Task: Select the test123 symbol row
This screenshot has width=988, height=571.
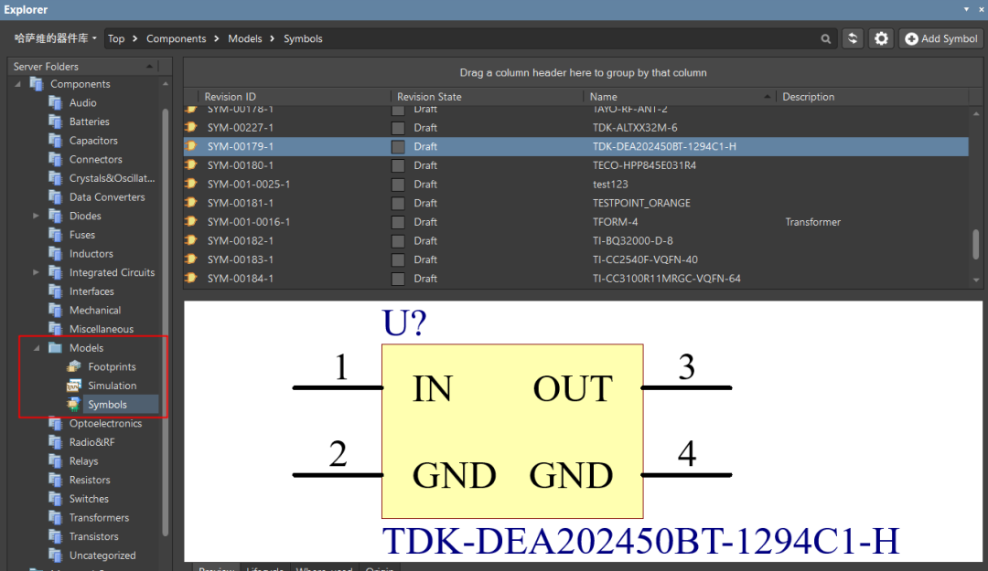Action: pos(576,185)
